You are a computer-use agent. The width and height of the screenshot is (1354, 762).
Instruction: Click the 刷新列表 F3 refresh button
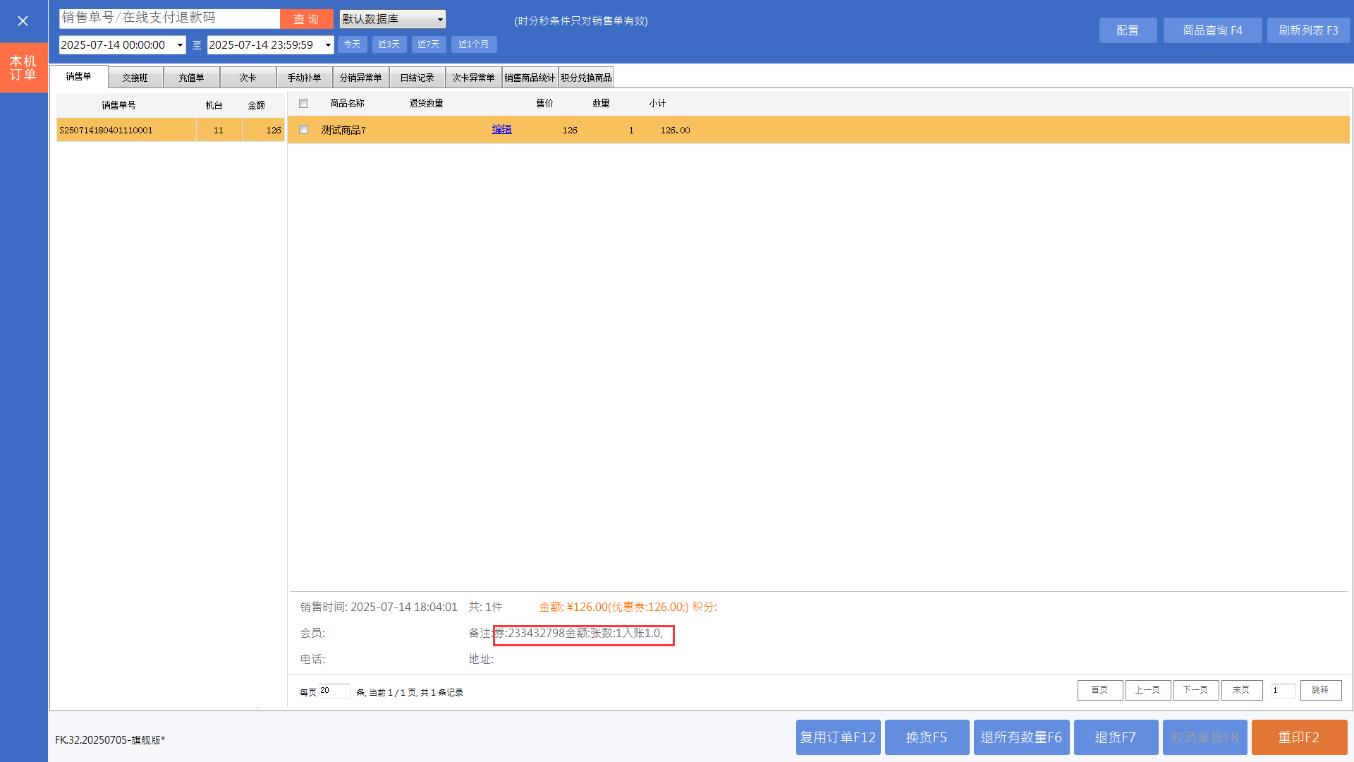[1308, 30]
